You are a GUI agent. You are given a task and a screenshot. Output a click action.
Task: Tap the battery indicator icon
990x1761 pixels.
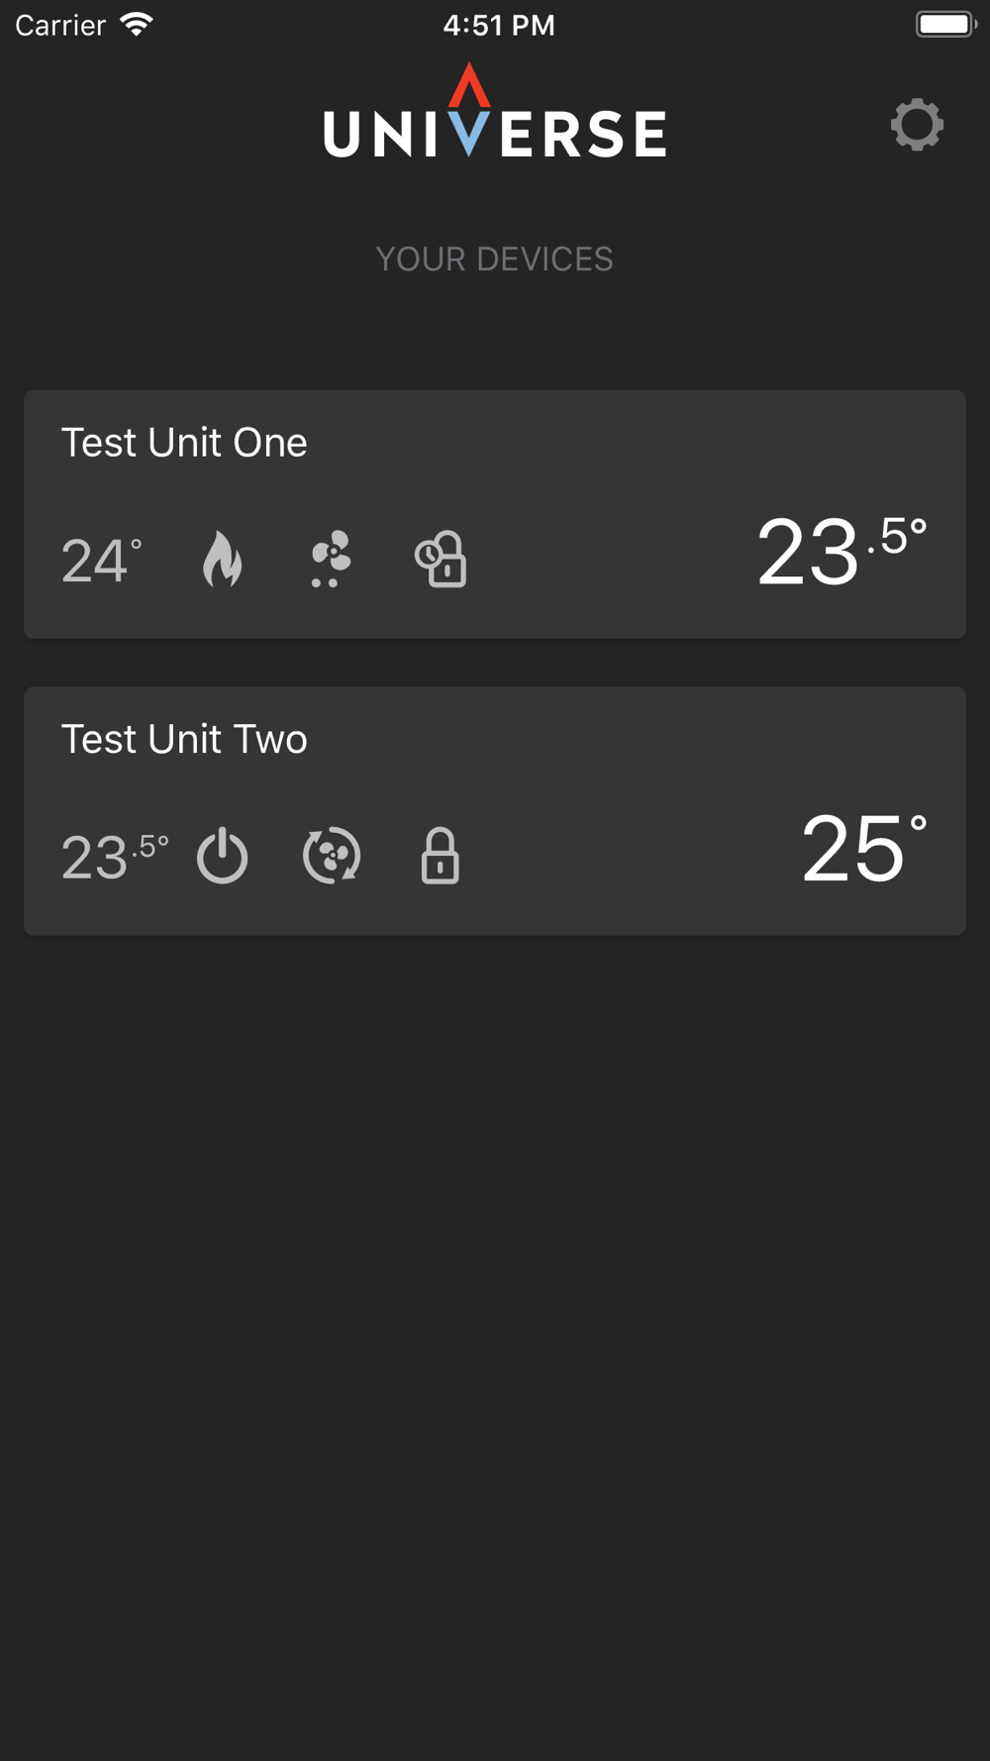tap(946, 25)
